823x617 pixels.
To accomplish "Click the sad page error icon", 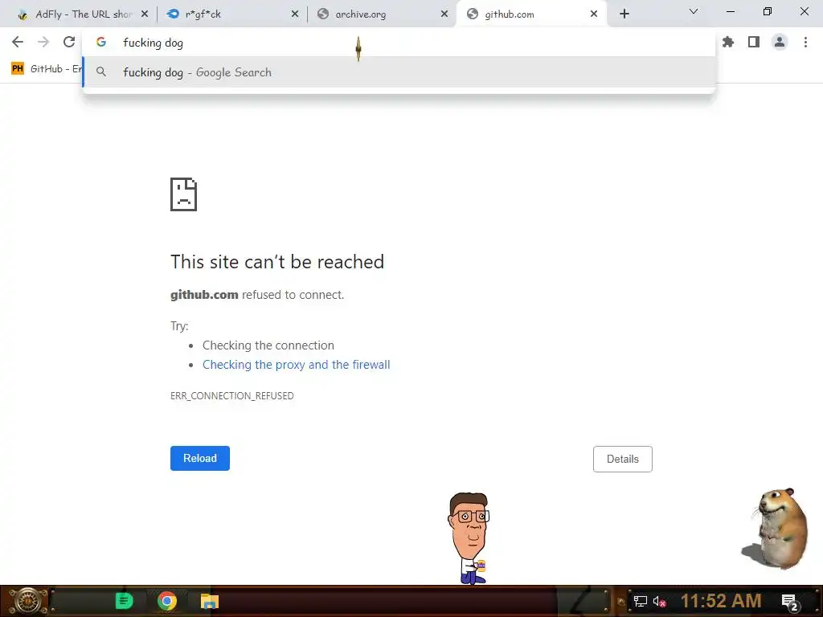I will click(x=184, y=194).
